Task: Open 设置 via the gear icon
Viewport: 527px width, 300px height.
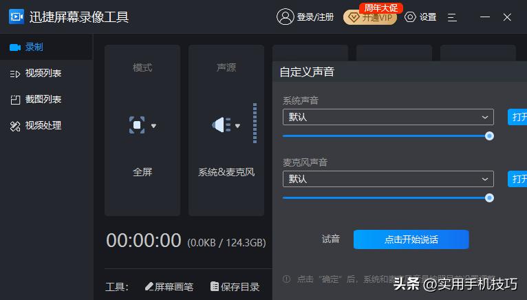Action: [410, 17]
